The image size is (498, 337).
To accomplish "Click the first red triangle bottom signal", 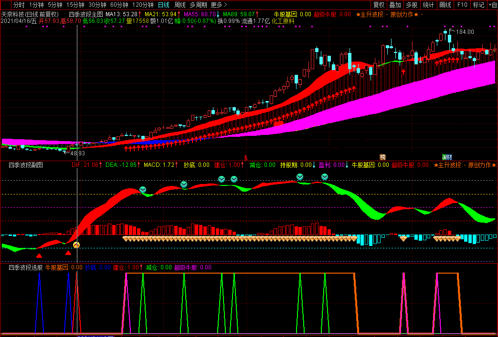I will coord(39,256).
